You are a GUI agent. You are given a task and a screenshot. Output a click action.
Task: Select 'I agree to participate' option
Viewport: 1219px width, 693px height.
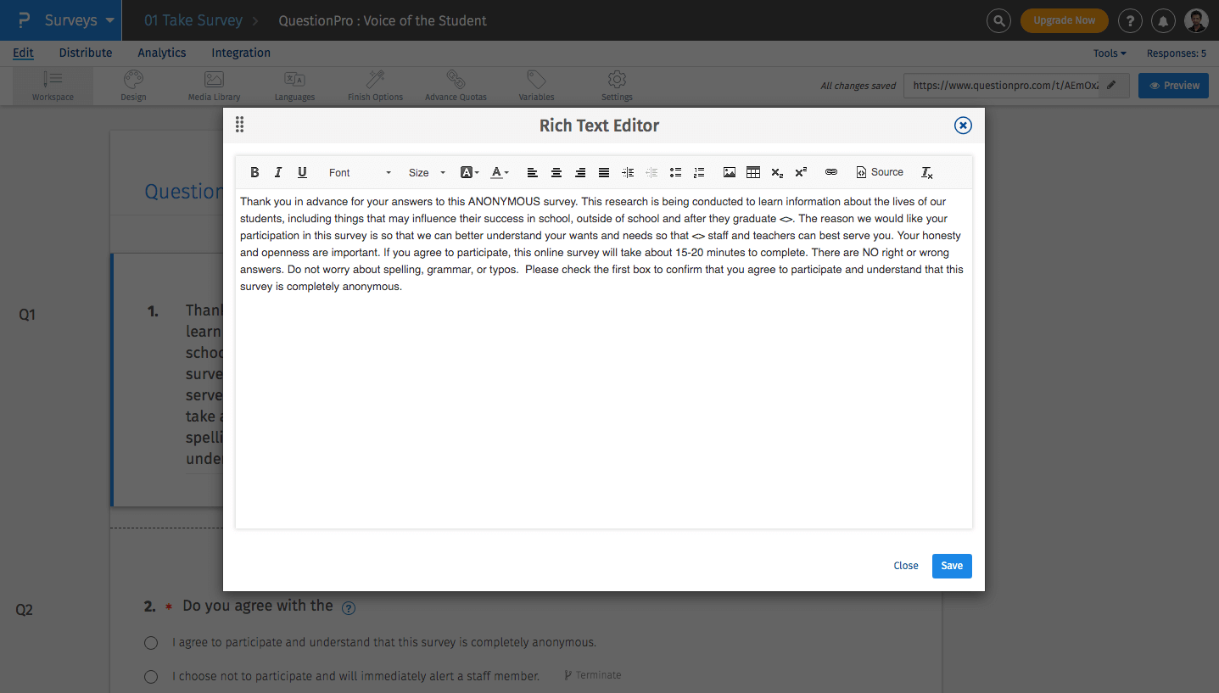(151, 642)
